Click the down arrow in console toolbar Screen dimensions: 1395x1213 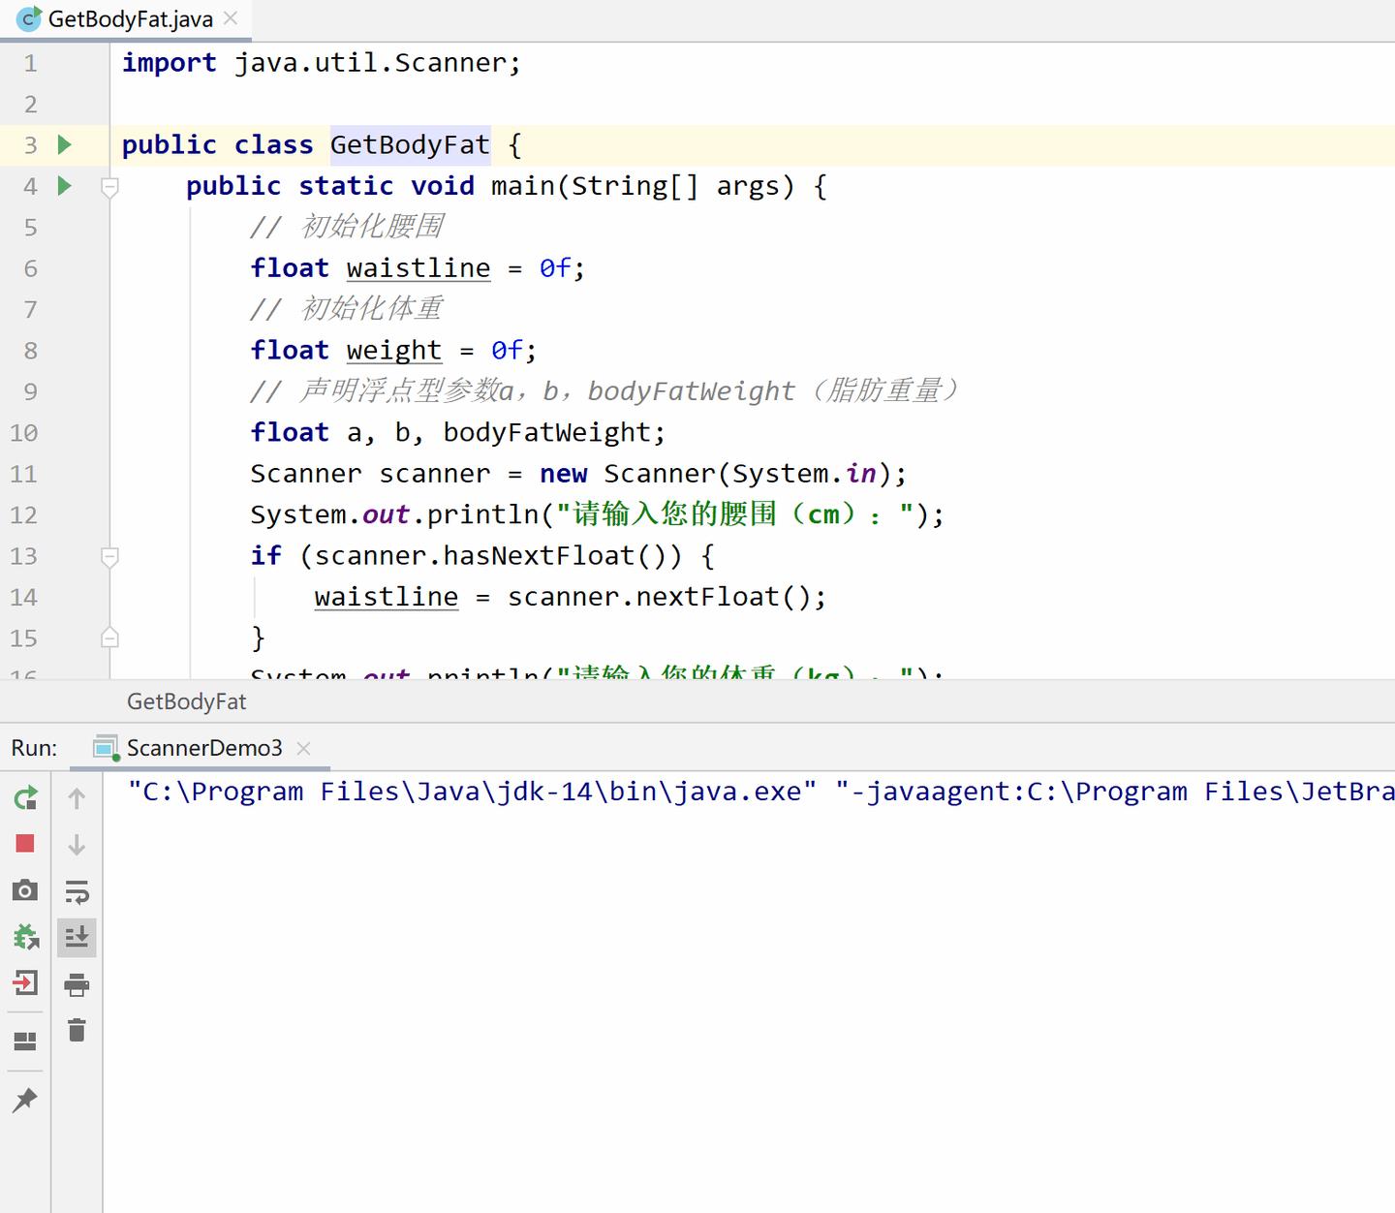point(77,844)
